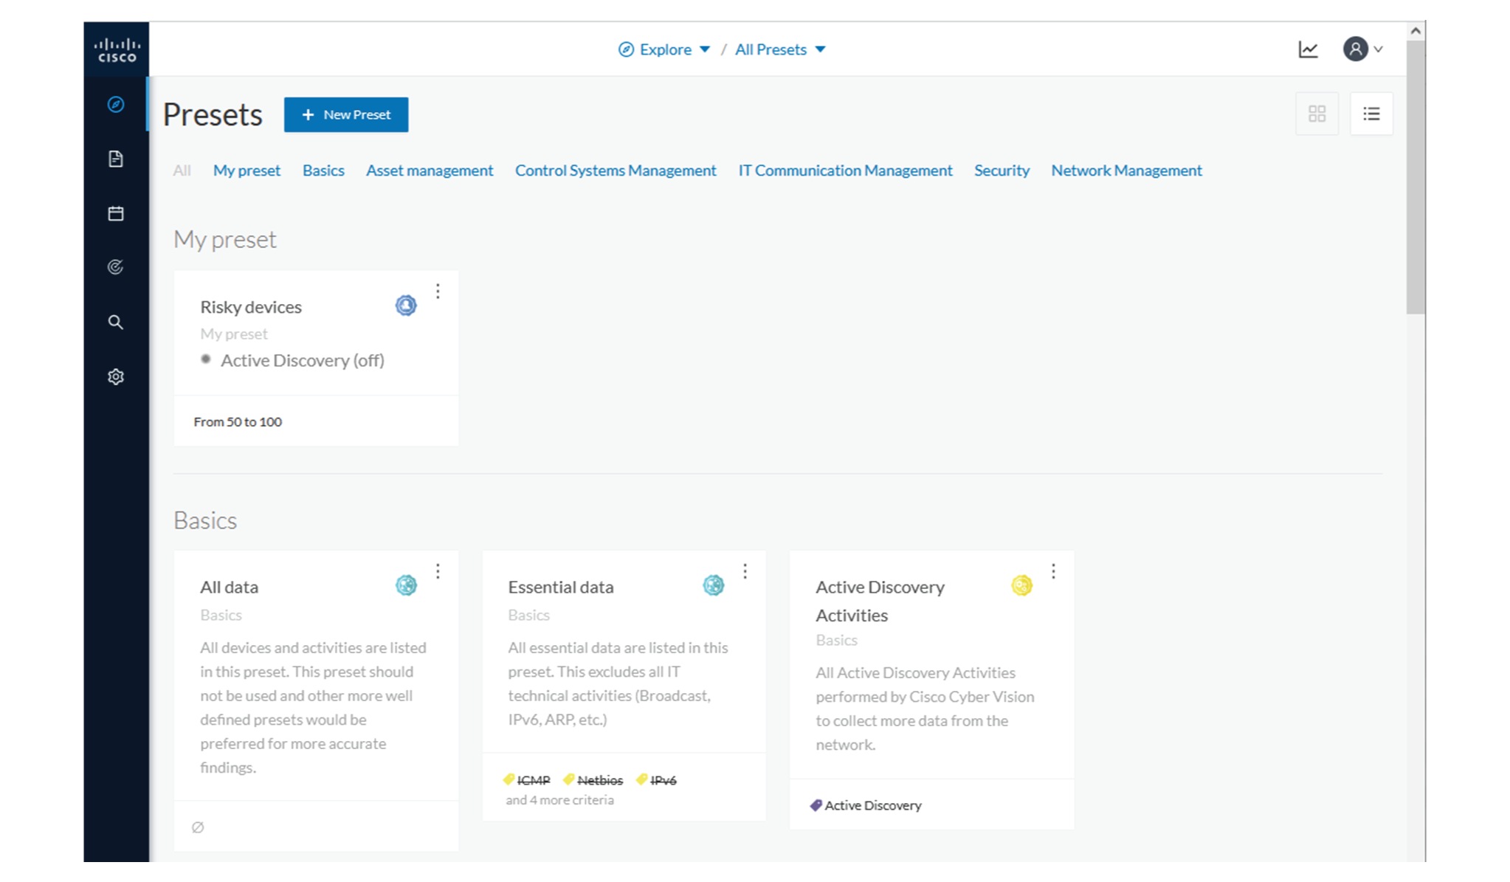Switch presets to grid view layout
The height and width of the screenshot is (882, 1510).
1317,114
